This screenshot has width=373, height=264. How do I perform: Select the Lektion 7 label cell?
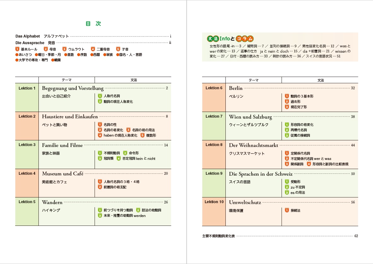point(214,116)
